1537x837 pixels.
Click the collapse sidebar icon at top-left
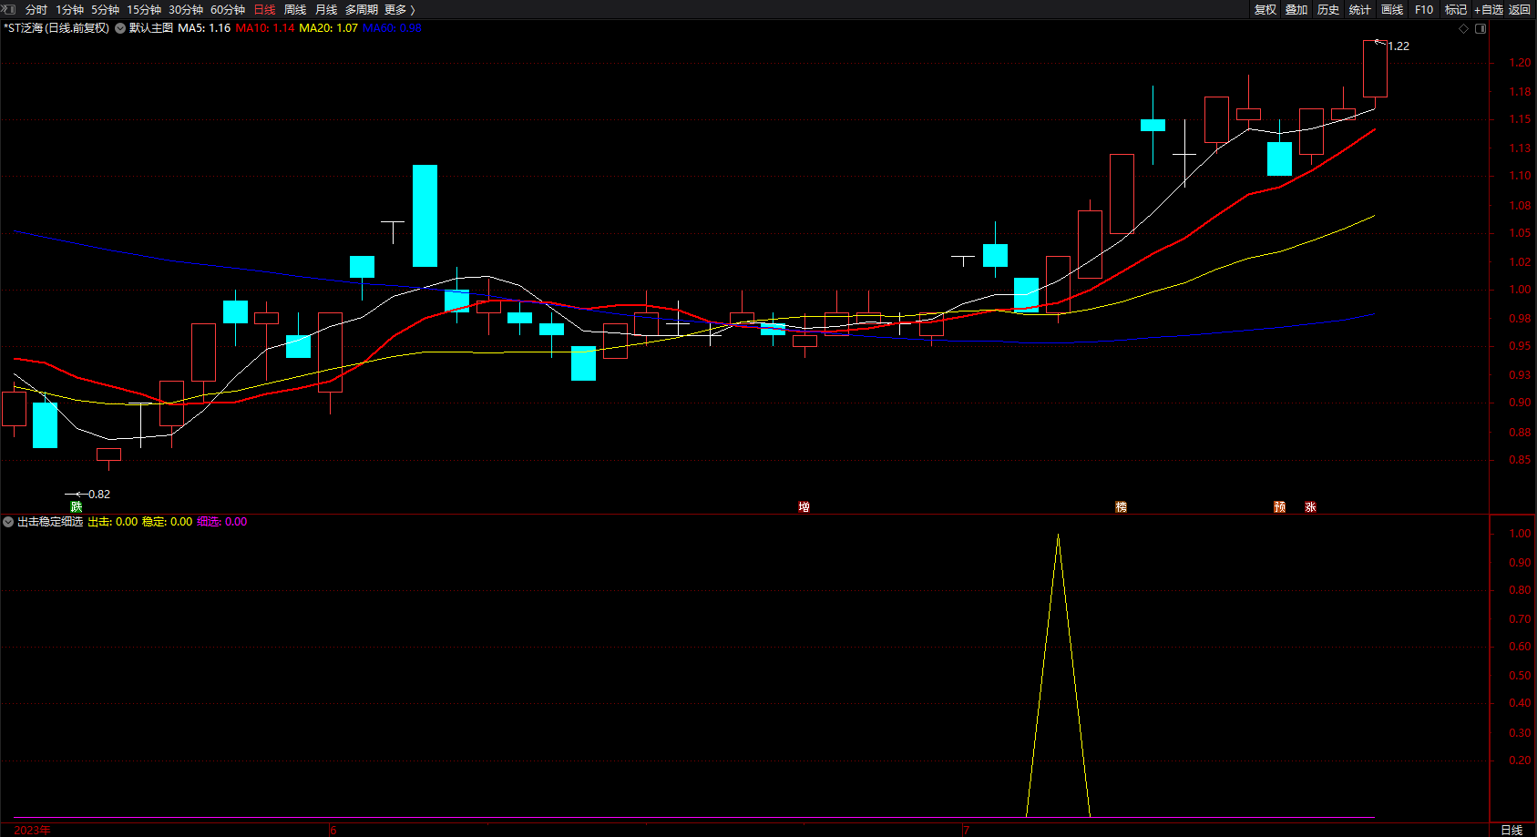(9, 9)
